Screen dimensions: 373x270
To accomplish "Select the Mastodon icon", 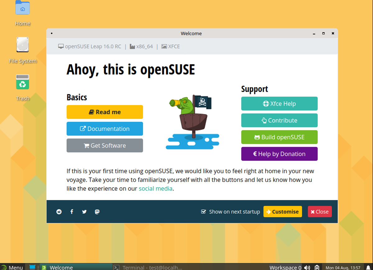I will click(97, 212).
